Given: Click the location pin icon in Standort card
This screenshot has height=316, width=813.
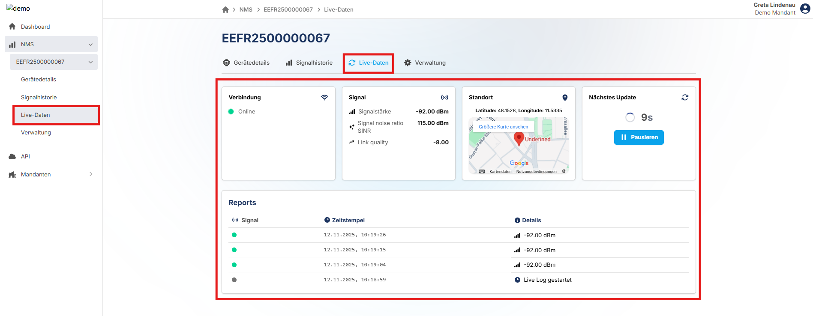Looking at the screenshot, I should click(565, 98).
